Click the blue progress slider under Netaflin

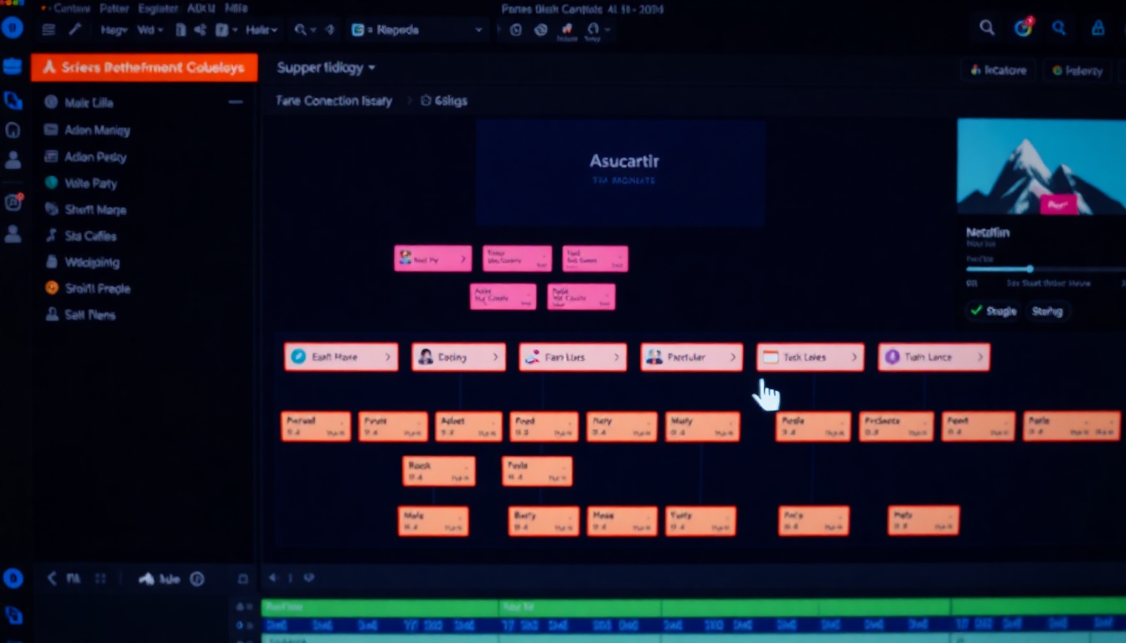1030,269
